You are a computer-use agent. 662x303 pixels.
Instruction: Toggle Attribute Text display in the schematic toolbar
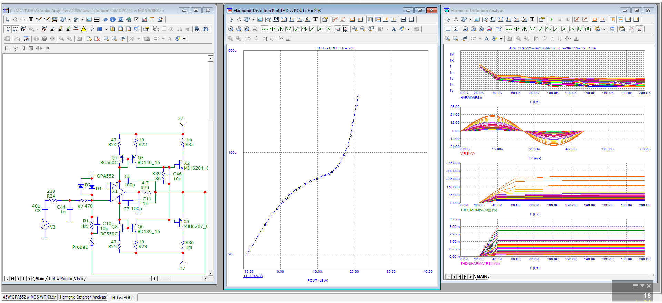pyautogui.click(x=8, y=29)
